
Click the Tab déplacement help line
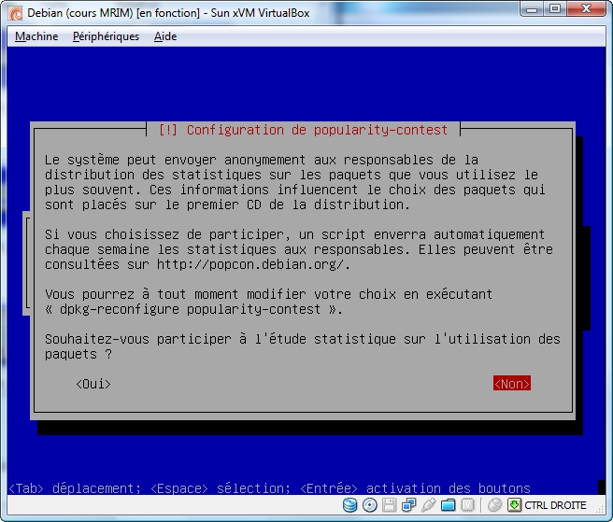(x=269, y=488)
